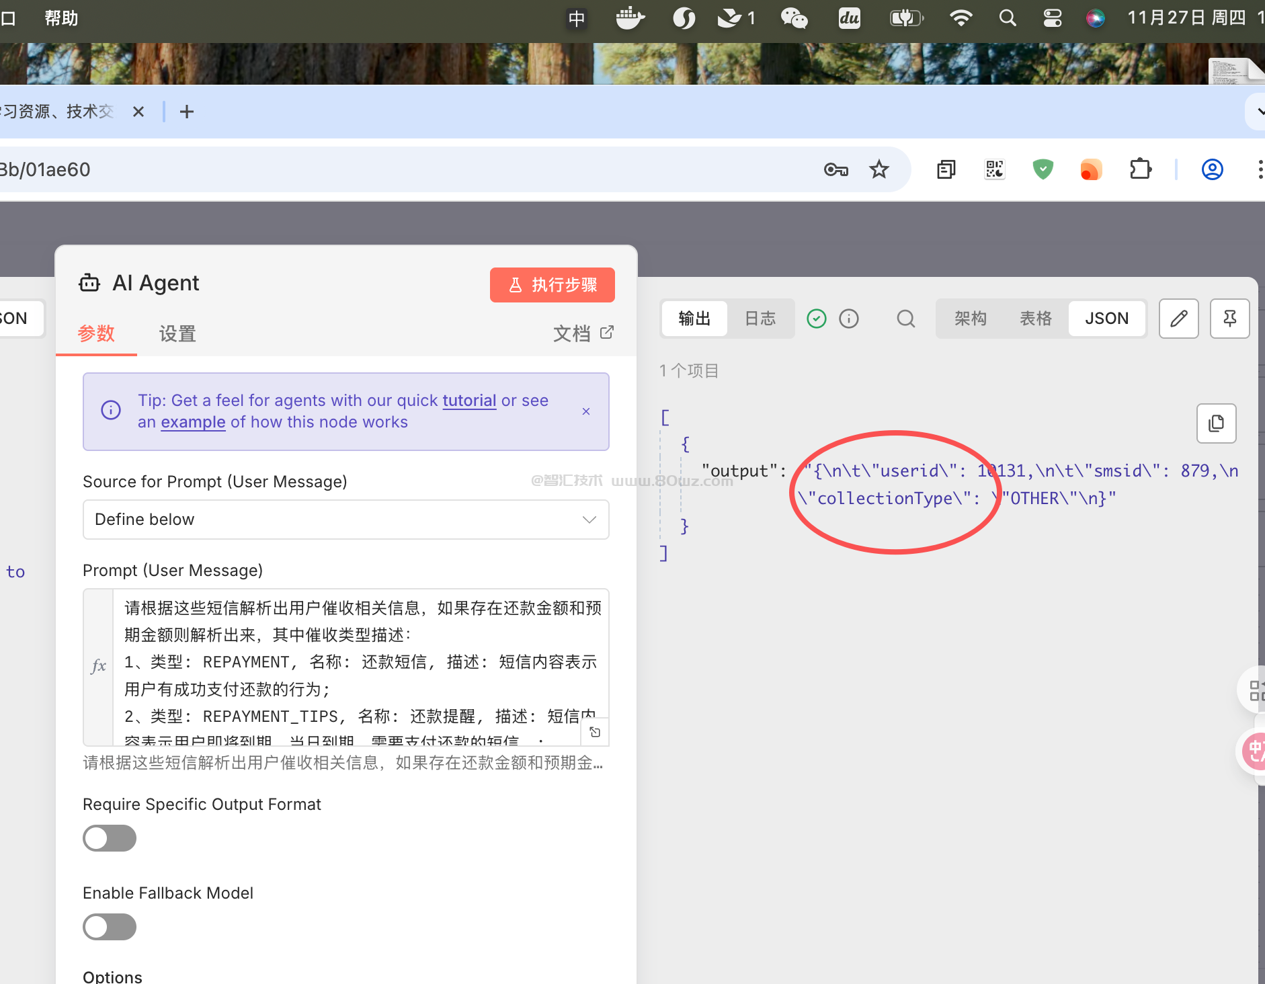This screenshot has width=1265, height=984.
Task: Open WeChat from the menu bar
Action: coord(794,18)
